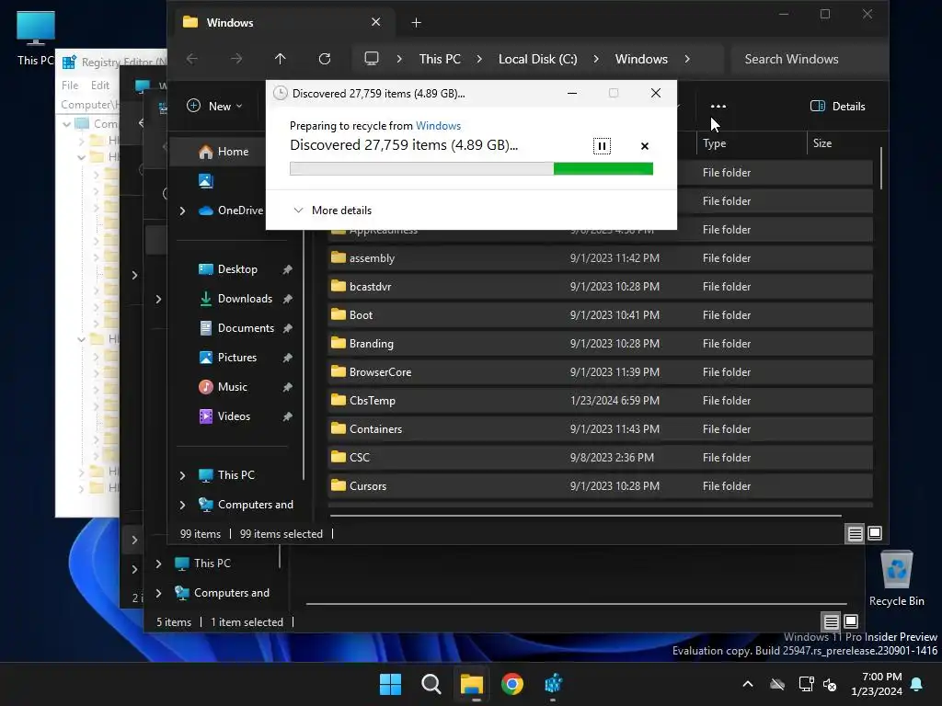Viewport: 942px width, 706px height.
Task: Expand Computers and devices in front window
Action: tap(183, 505)
